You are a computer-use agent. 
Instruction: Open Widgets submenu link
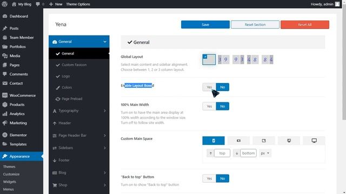(x=10, y=182)
